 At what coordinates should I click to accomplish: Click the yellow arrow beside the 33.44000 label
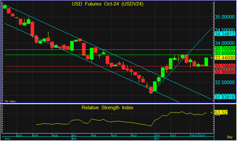(212, 58)
